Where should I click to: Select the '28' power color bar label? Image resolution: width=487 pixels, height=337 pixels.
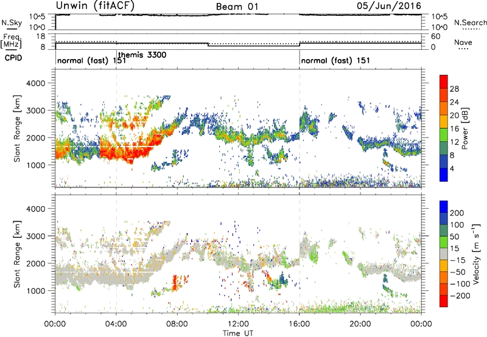click(x=454, y=89)
